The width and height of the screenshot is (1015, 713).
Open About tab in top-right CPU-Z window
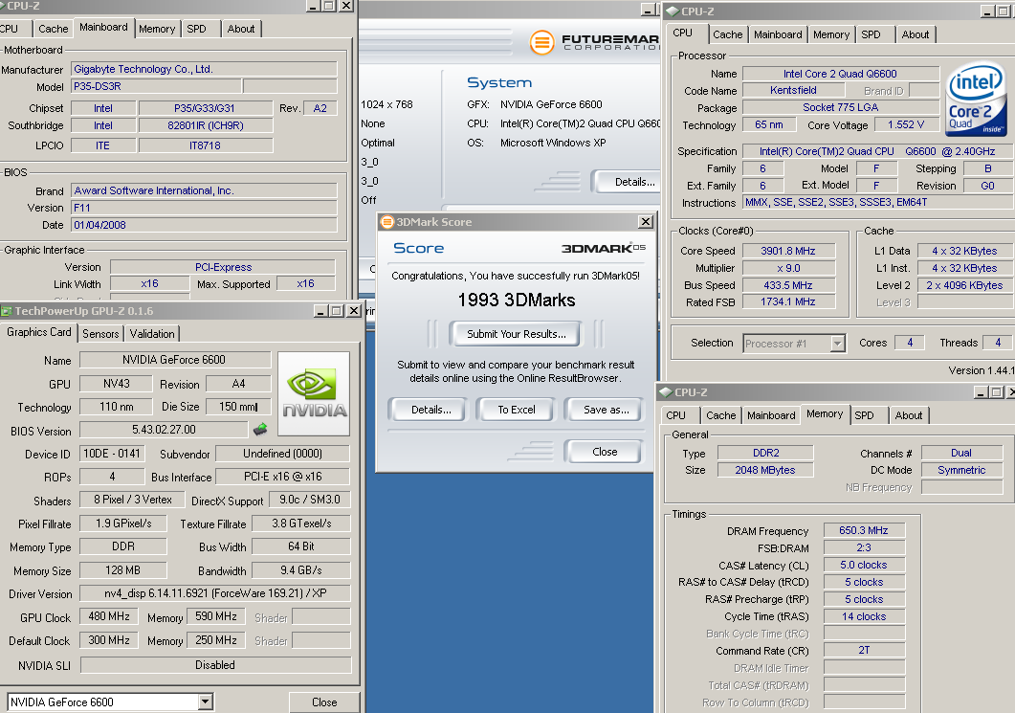tap(916, 34)
